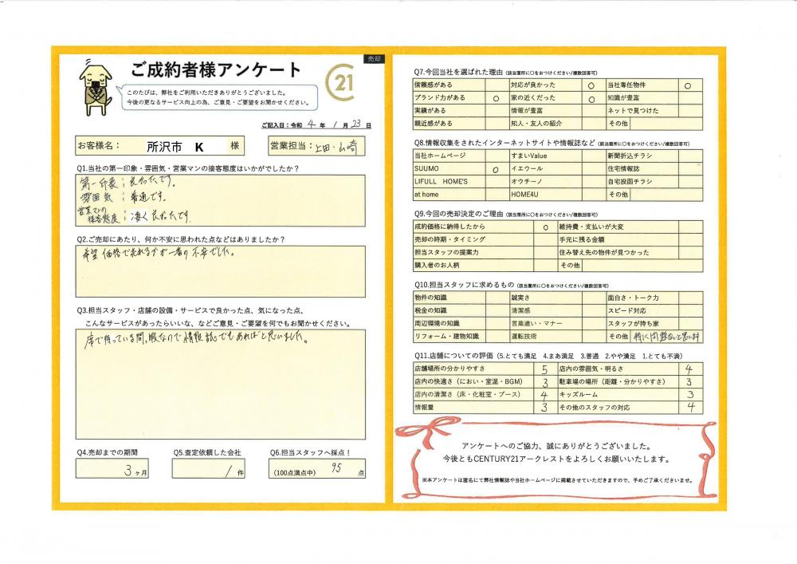Click the スピード対応 cell
Viewport: 797px width, 564px height.
(x=642, y=310)
